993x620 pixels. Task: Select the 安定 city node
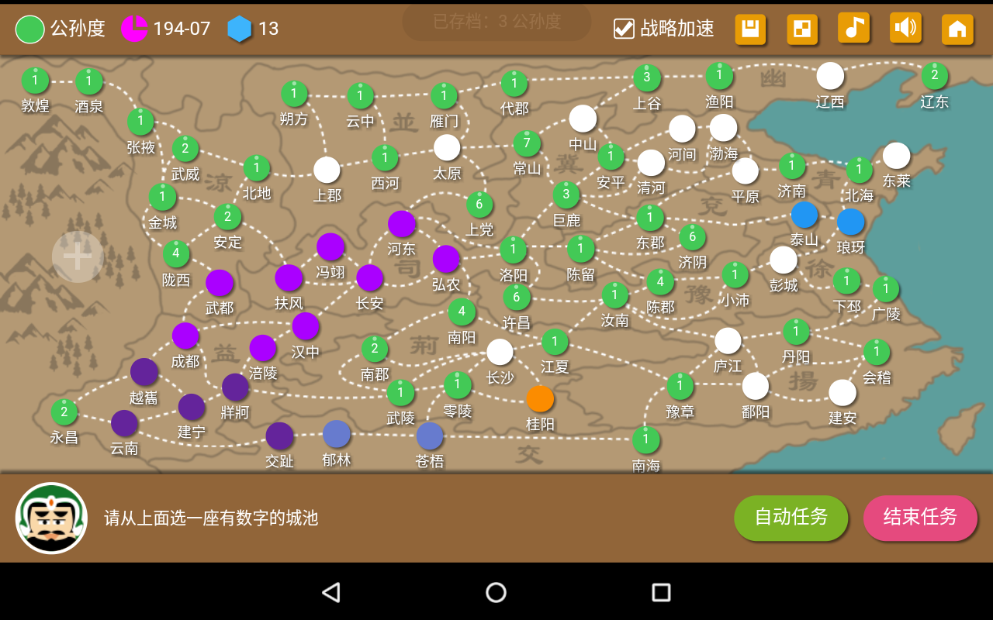(227, 217)
